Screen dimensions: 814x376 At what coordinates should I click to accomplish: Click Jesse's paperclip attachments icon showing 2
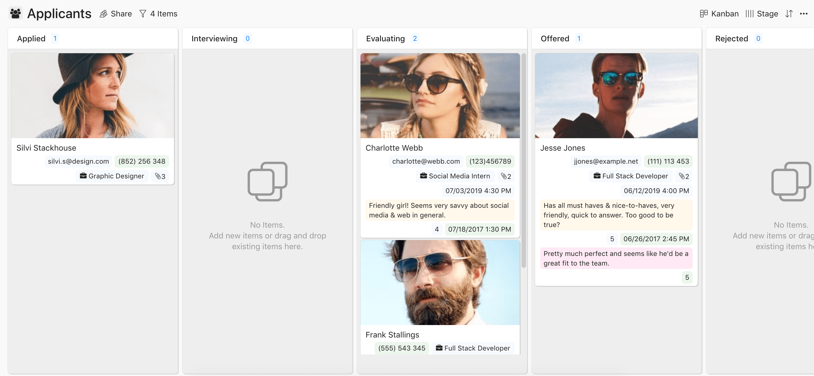684,176
